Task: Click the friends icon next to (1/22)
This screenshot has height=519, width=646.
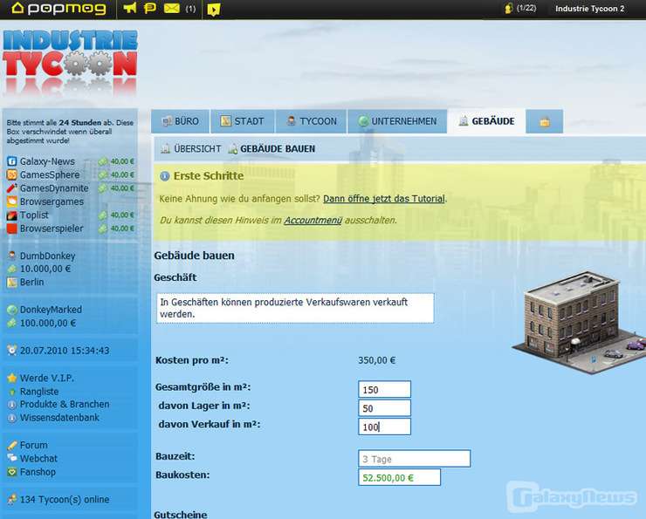Action: click(509, 8)
